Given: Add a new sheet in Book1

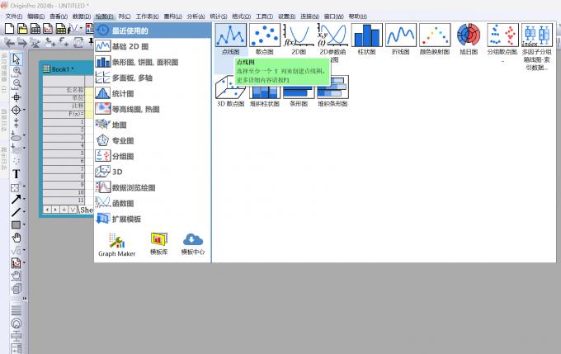Looking at the screenshot, I should click(64, 210).
